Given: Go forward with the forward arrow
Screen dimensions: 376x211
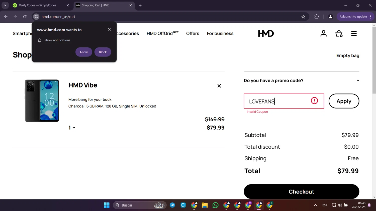Looking at the screenshot, I should [x=15, y=17].
